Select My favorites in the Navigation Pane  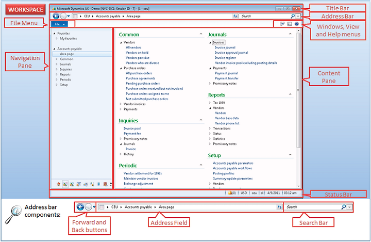click(69, 38)
